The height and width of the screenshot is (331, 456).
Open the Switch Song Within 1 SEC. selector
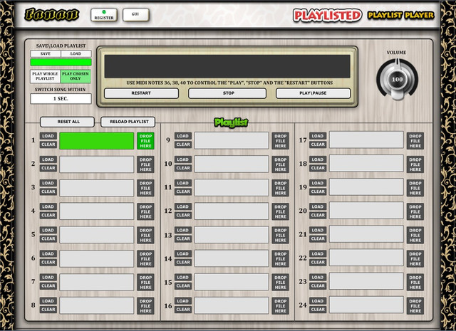pyautogui.click(x=61, y=98)
